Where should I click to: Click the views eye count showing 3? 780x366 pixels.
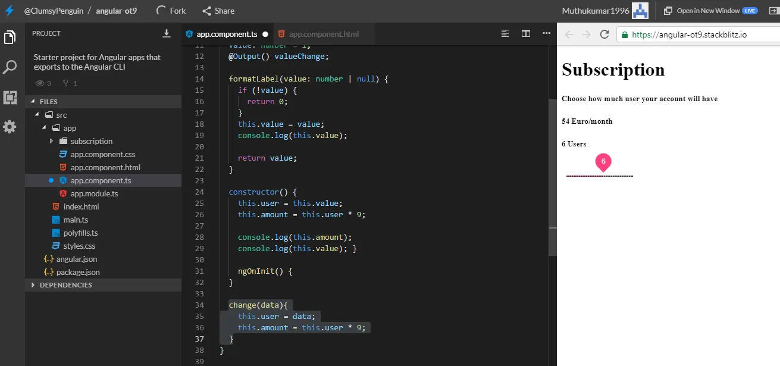(43, 83)
